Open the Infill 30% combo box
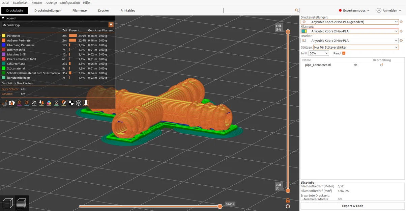This screenshot has width=406, height=211. 319,53
